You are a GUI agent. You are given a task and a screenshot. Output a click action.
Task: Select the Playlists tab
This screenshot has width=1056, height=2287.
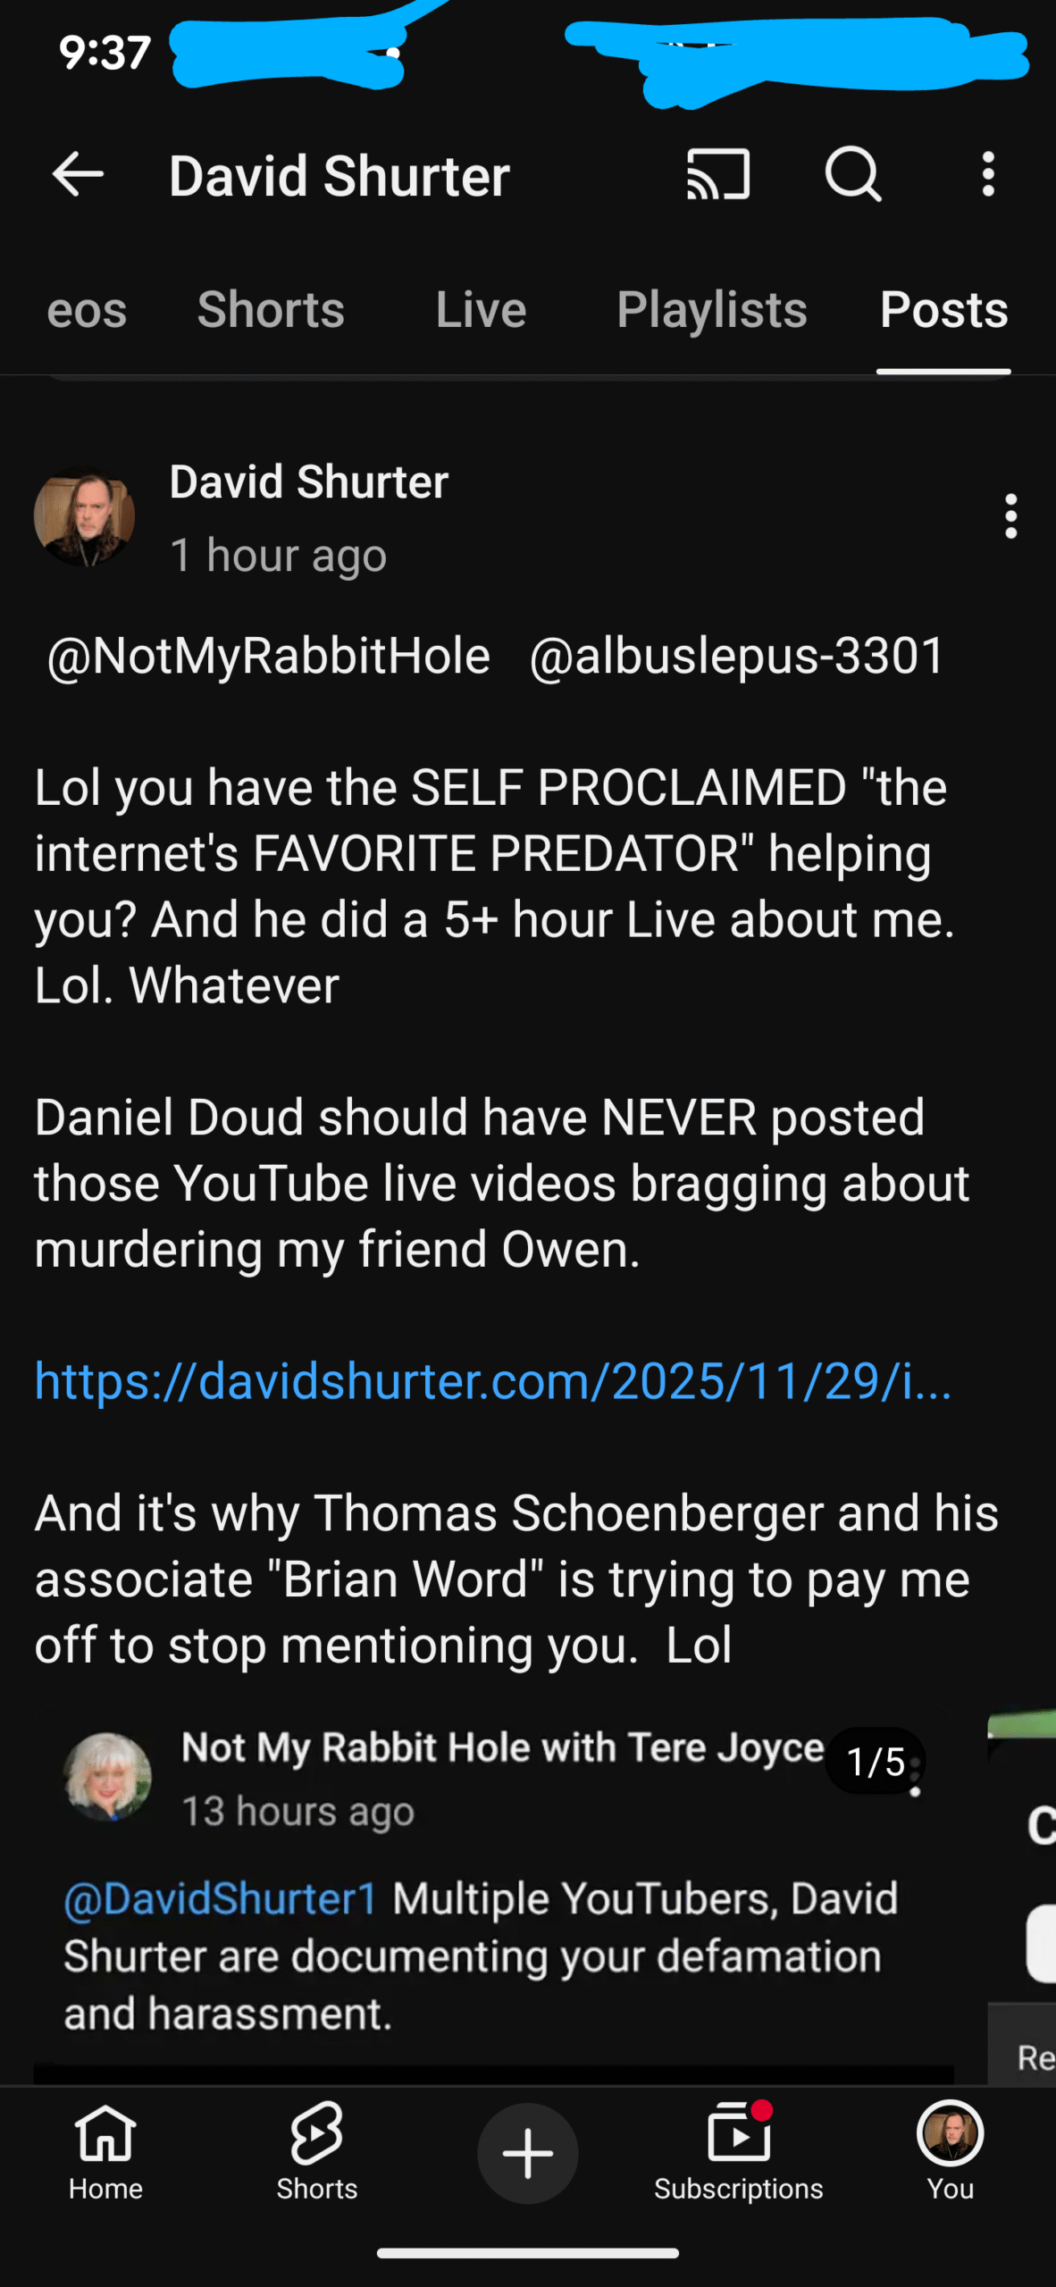(x=711, y=310)
